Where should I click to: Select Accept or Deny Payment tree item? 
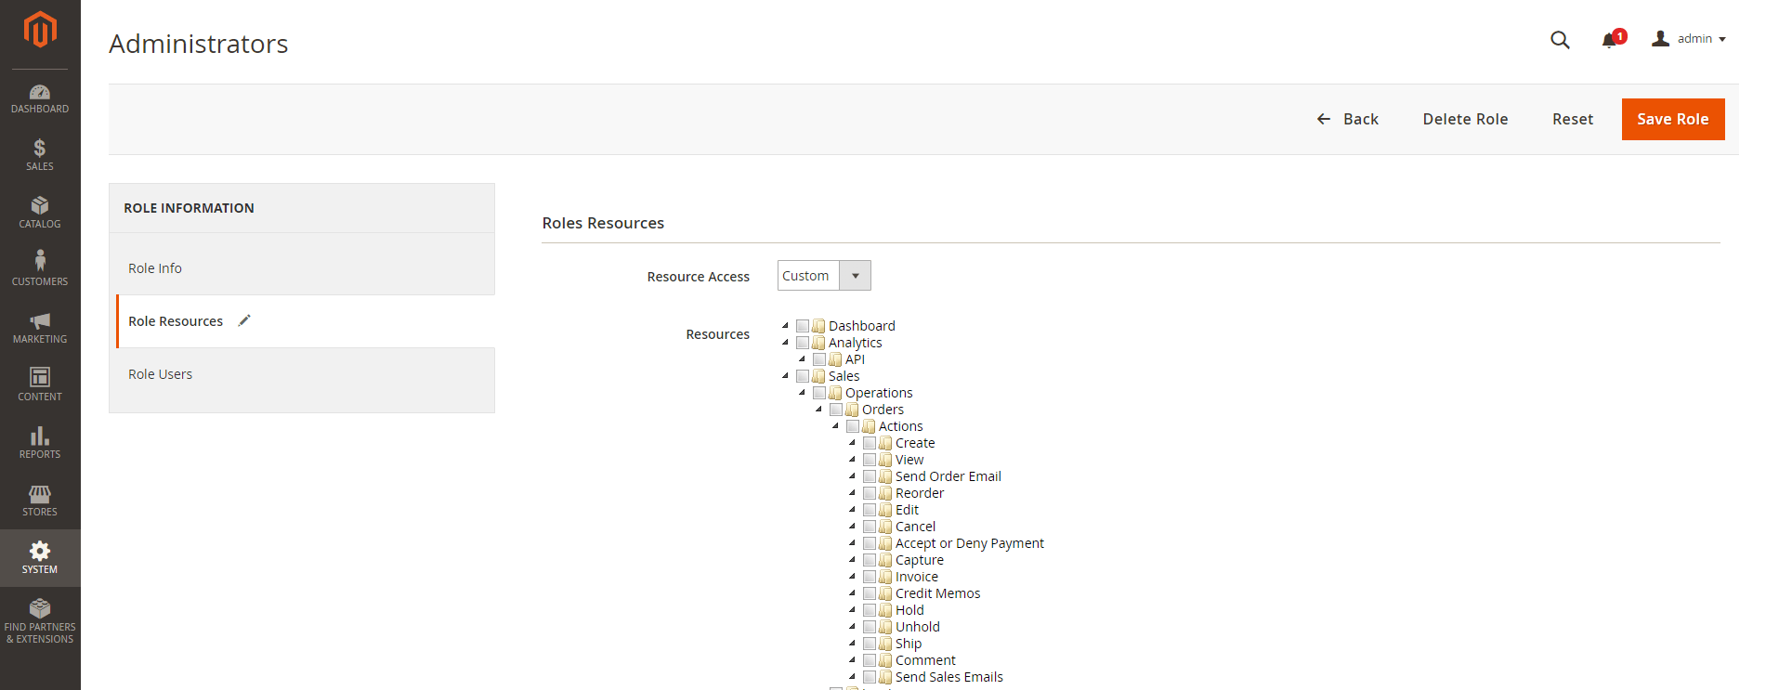click(970, 543)
